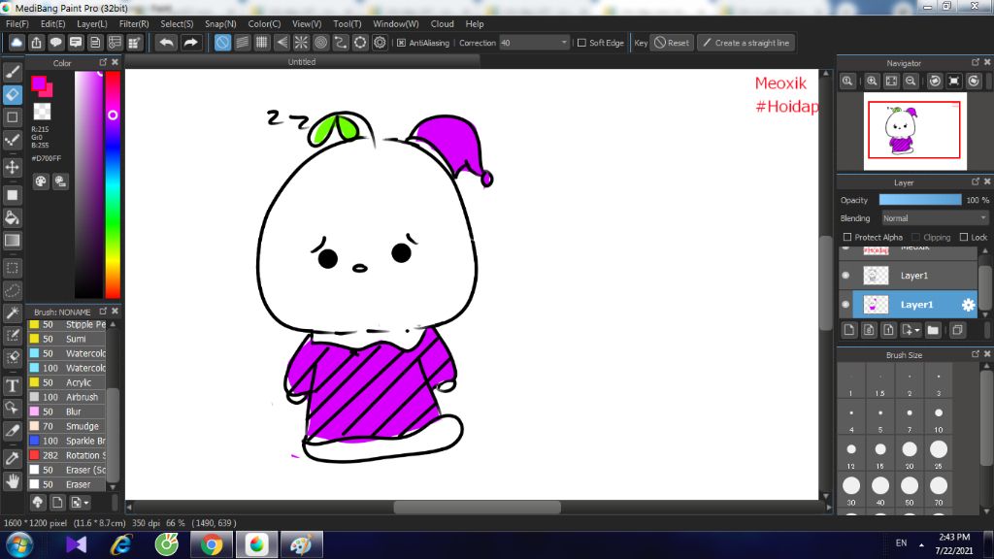Select the Bucket fill tool
This screenshot has height=559, width=994.
[x=13, y=216]
